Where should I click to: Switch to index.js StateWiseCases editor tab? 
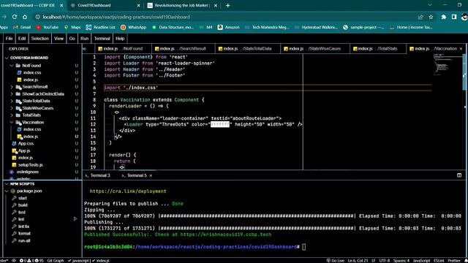[315, 49]
